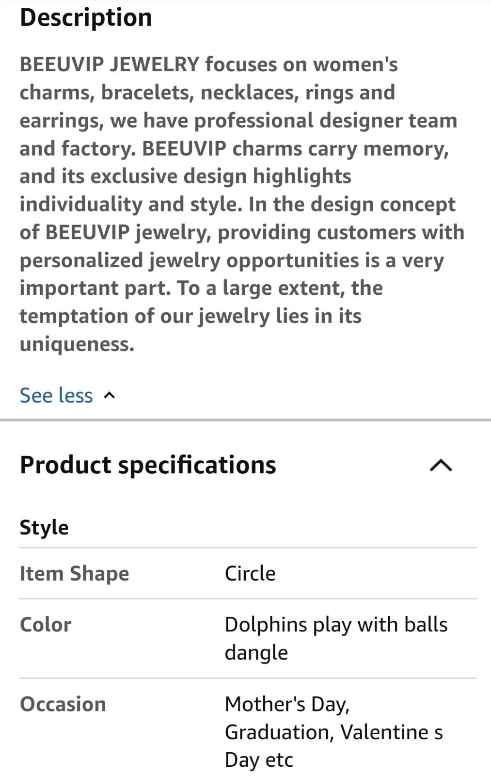Viewport: 491px width, 776px height.
Task: Click the Mother's Day occasion text
Action: (x=287, y=705)
